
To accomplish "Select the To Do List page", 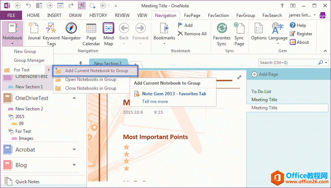I will click(261, 92).
